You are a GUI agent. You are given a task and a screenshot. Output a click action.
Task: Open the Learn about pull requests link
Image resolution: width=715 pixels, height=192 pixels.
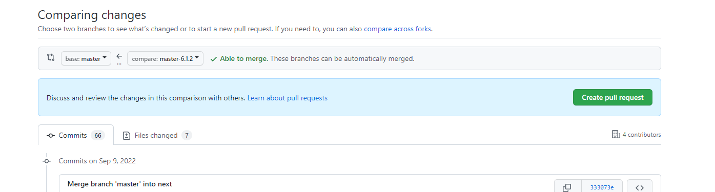click(x=287, y=98)
